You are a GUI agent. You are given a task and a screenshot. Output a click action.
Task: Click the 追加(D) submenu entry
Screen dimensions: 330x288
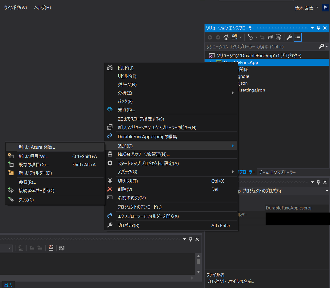pos(171,146)
